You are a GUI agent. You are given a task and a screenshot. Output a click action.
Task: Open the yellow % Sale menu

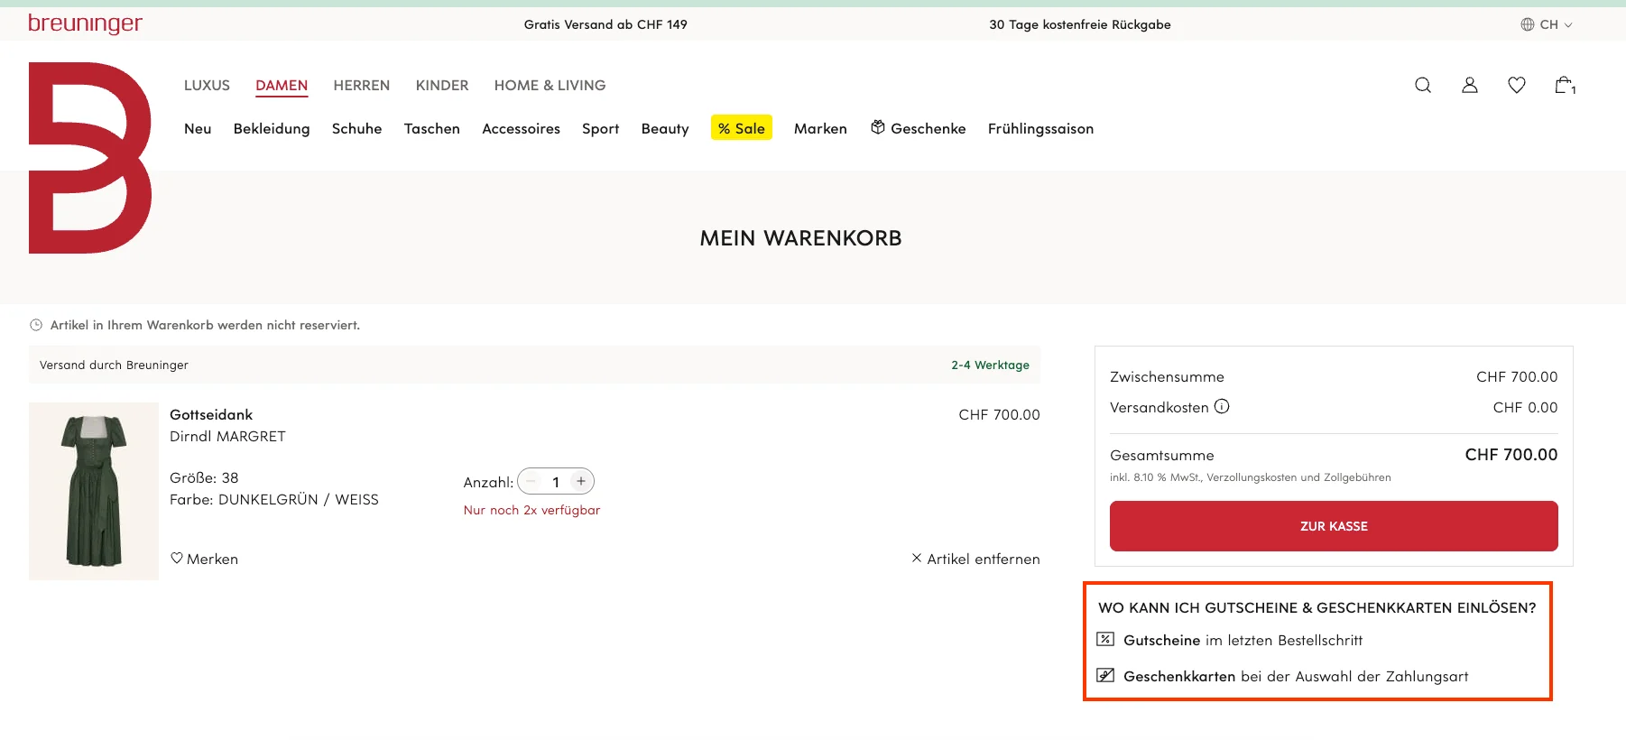click(742, 128)
